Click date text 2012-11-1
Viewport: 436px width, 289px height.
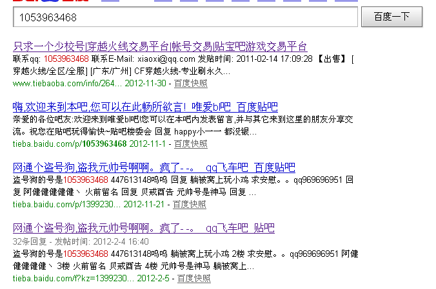pos(147,144)
